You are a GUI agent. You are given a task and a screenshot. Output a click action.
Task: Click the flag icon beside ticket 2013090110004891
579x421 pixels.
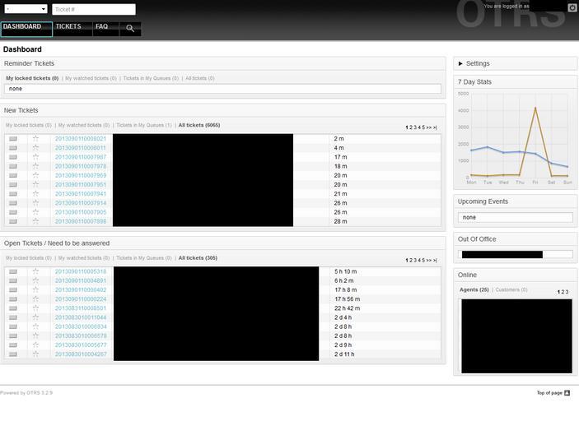(13, 280)
